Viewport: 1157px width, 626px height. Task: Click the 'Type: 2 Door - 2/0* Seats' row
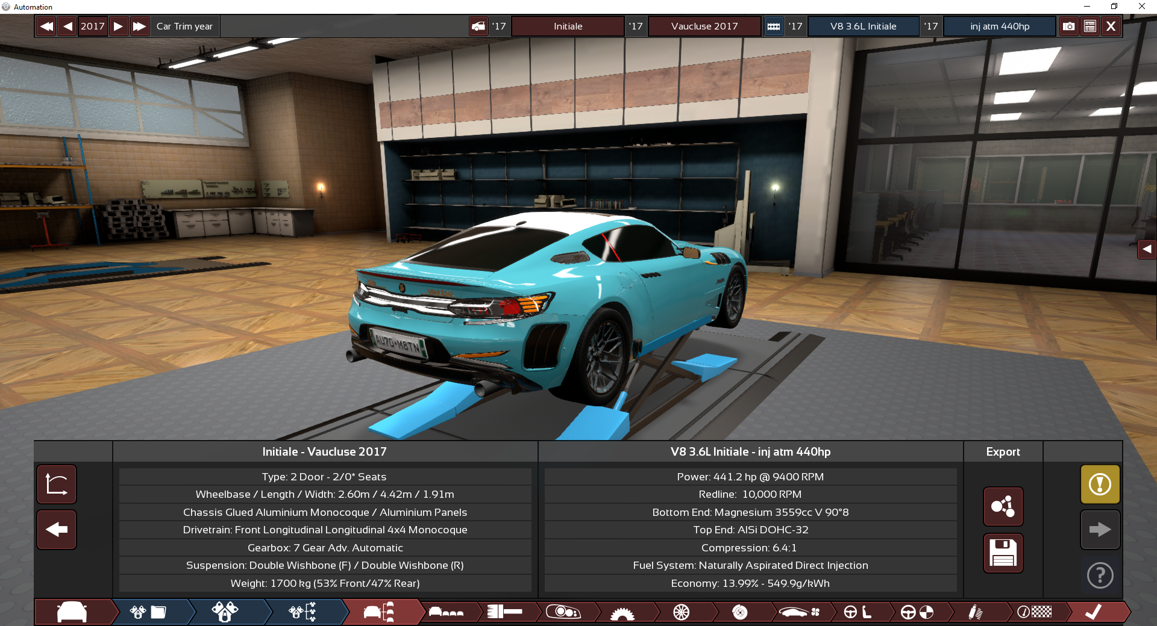[325, 477]
